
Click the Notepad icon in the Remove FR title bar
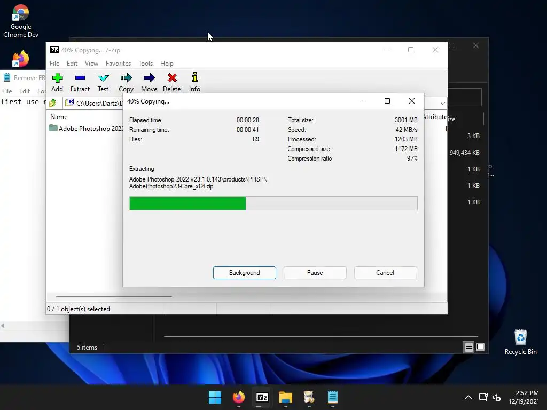point(7,77)
